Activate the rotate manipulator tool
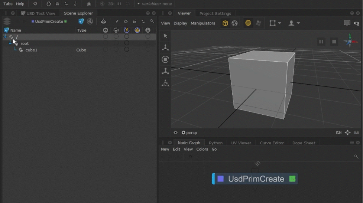The height and width of the screenshot is (203, 363). click(165, 59)
